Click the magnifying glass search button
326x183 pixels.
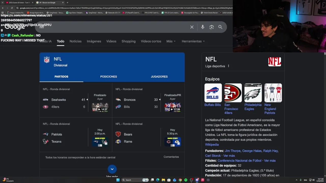pos(220,27)
